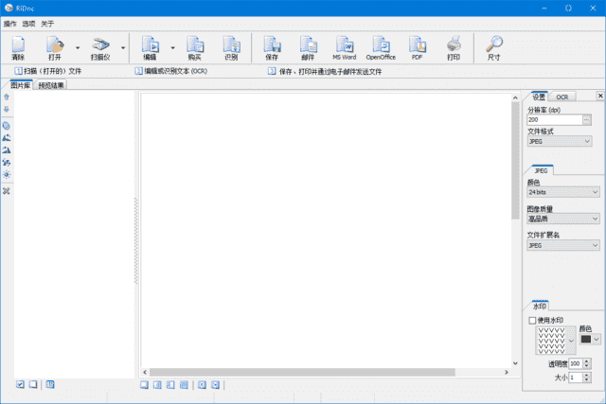The image size is (606, 404).
Task: Click the 打开 (Open) file icon
Action: pos(55,48)
